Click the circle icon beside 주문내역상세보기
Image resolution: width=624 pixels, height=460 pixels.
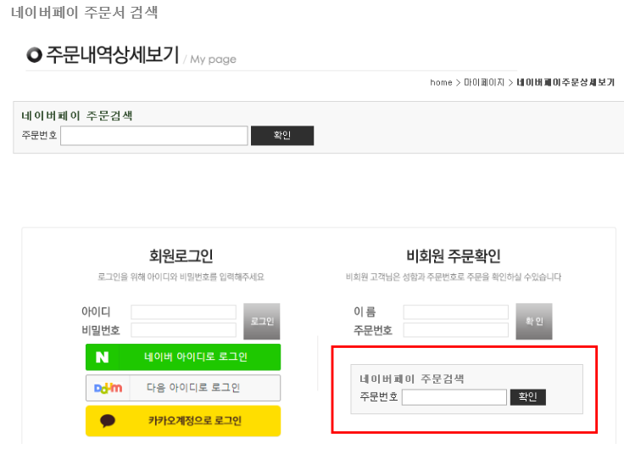point(34,56)
